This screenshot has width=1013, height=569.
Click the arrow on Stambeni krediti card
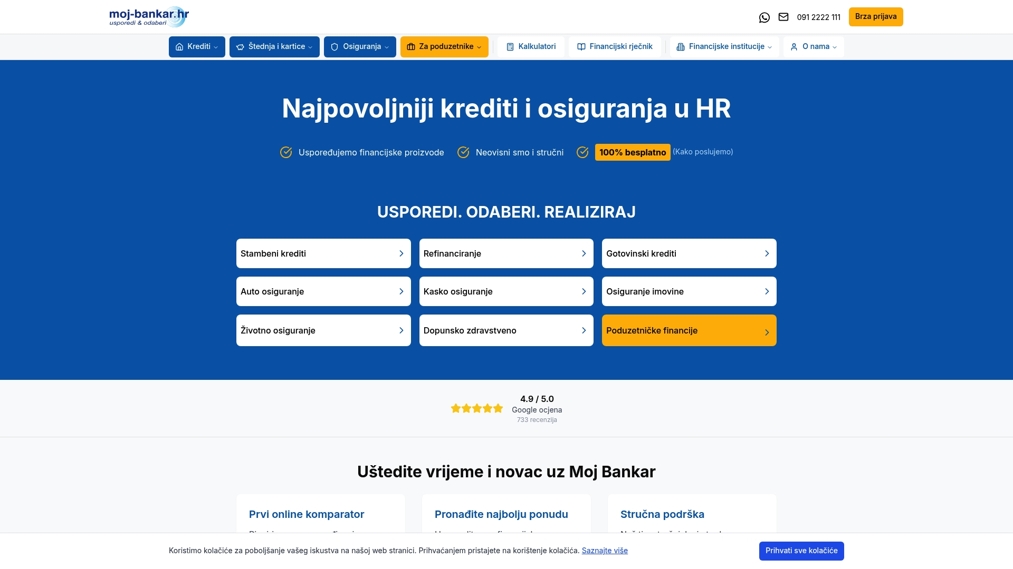click(x=401, y=253)
